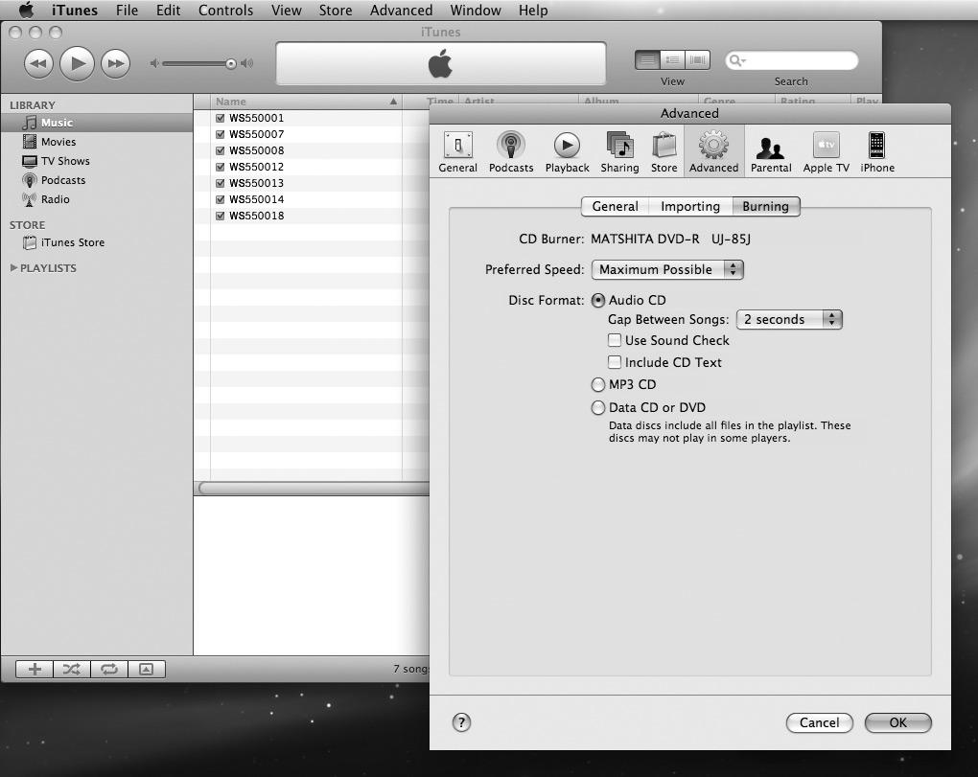Select the MP3 CD radio button
The height and width of the screenshot is (777, 978).
click(597, 384)
